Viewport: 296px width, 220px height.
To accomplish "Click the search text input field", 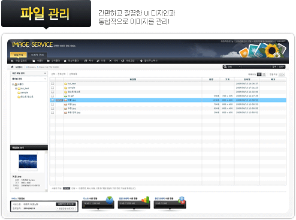I will pyautogui.click(x=256, y=67).
